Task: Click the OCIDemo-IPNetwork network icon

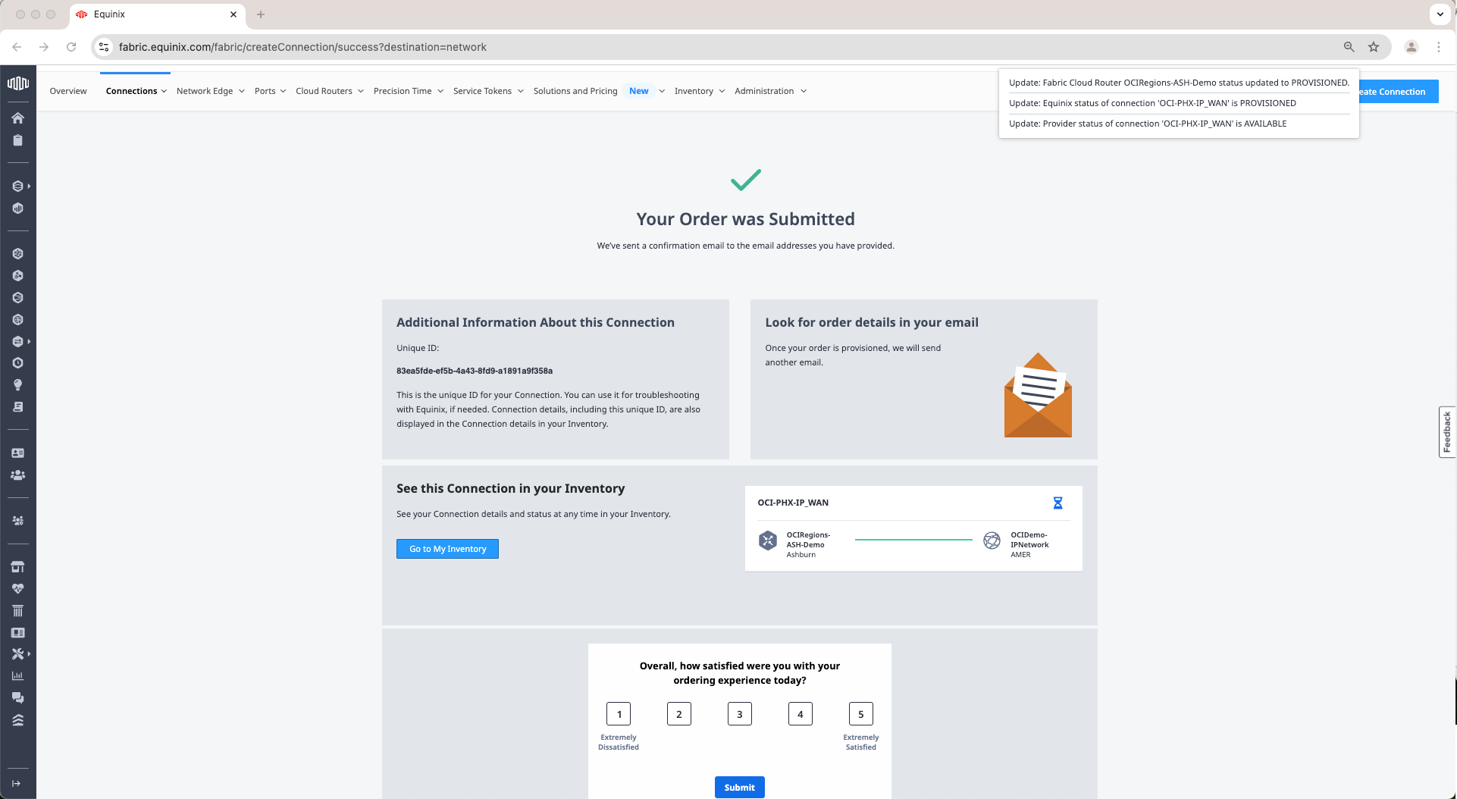Action: click(992, 540)
